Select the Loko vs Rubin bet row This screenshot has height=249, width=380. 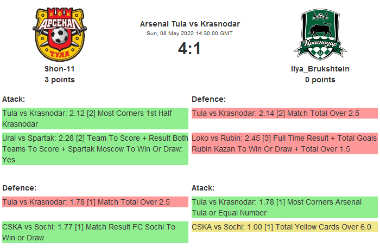[284, 143]
